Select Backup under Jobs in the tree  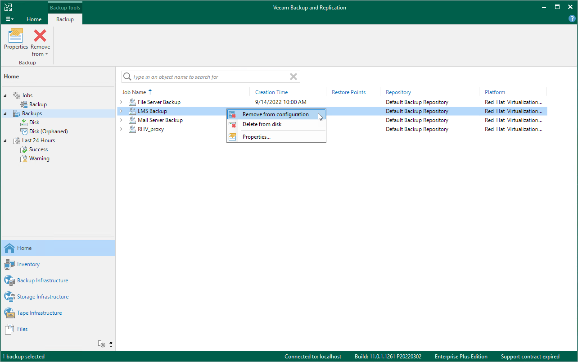point(38,104)
